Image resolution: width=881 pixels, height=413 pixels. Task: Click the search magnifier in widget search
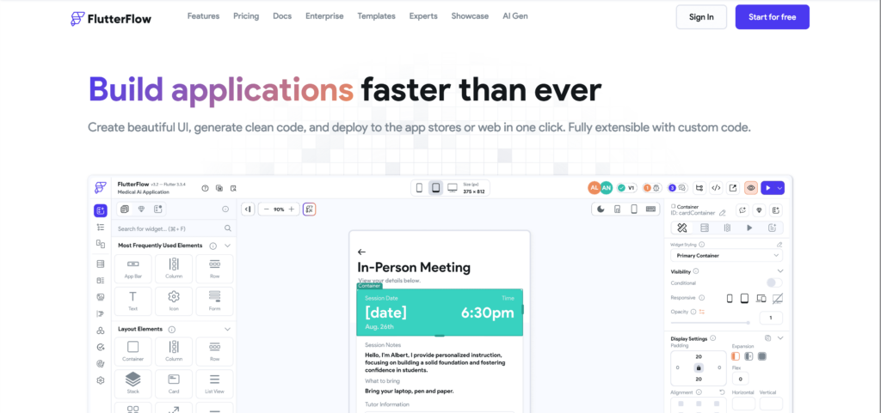tap(227, 228)
